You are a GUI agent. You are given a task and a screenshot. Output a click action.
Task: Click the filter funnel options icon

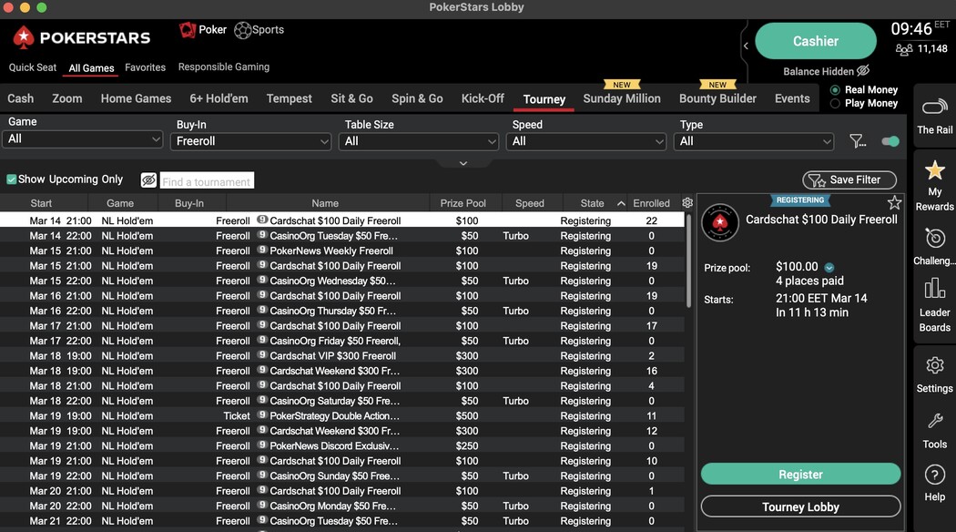858,141
